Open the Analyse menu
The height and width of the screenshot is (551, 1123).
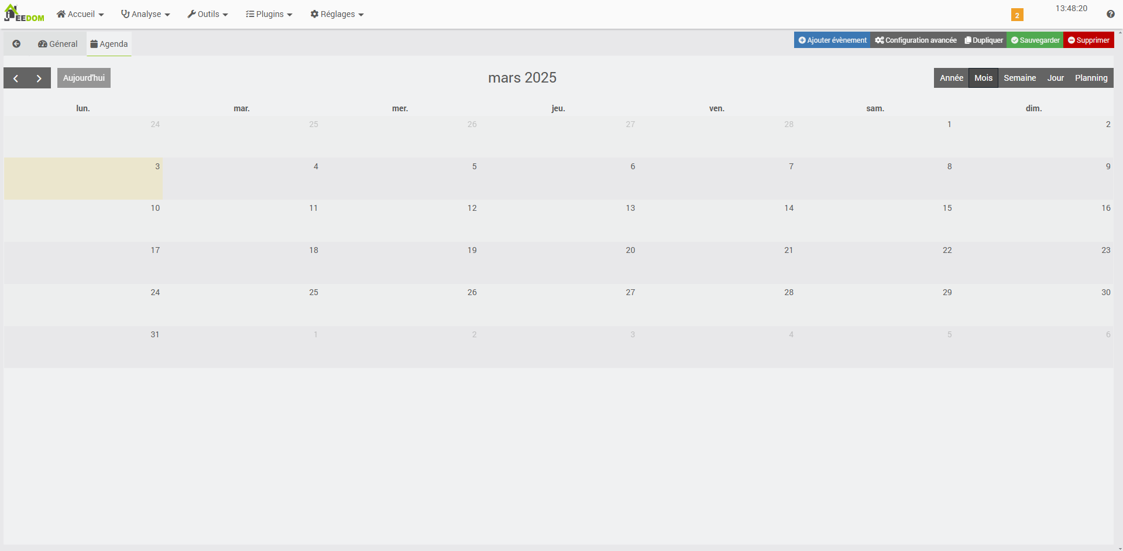[145, 14]
